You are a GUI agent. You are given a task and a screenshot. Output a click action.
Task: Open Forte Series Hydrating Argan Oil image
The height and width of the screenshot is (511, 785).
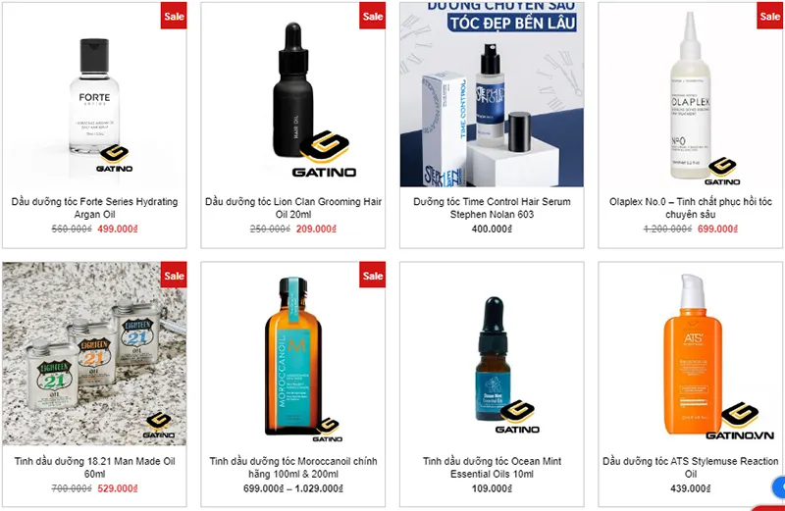(x=94, y=94)
